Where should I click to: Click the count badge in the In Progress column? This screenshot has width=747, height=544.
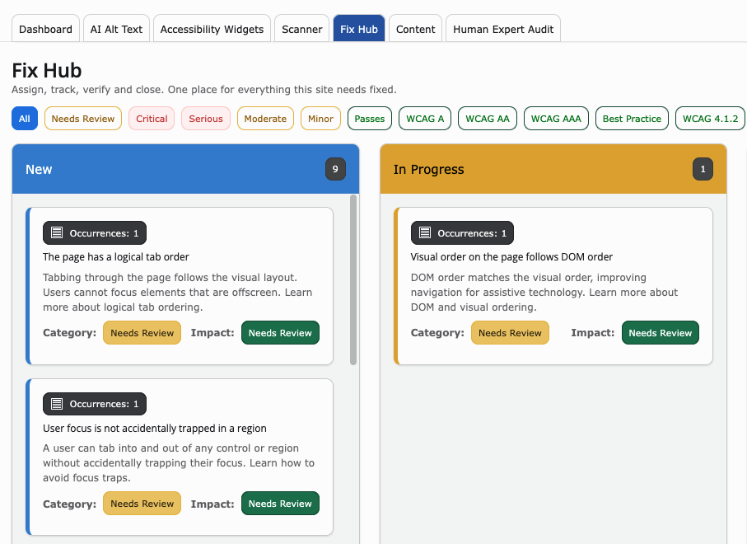pyautogui.click(x=703, y=169)
